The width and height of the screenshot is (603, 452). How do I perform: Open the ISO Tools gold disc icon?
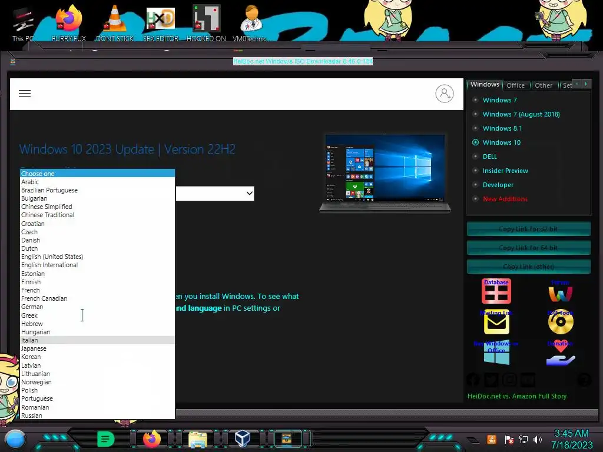561,322
